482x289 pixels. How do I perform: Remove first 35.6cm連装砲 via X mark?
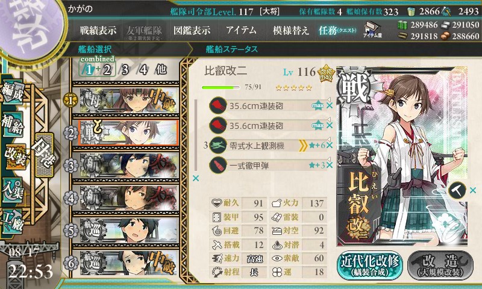pyautogui.click(x=330, y=105)
